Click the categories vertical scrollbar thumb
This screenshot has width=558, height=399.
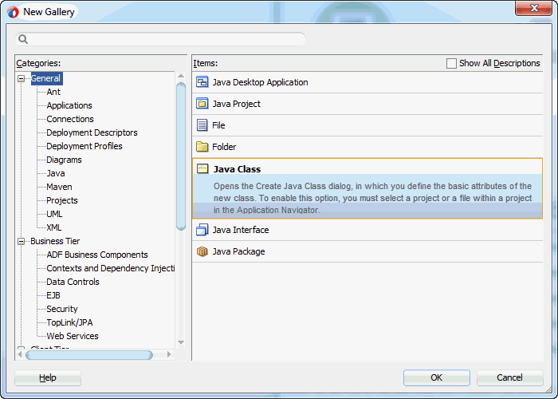pyautogui.click(x=181, y=156)
